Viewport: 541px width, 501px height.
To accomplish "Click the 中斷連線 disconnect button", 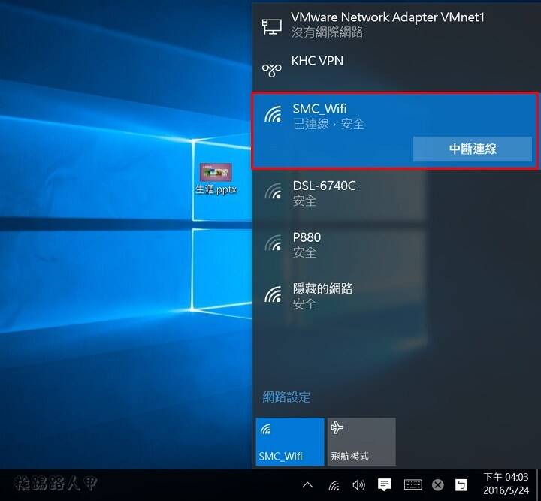I will (473, 149).
